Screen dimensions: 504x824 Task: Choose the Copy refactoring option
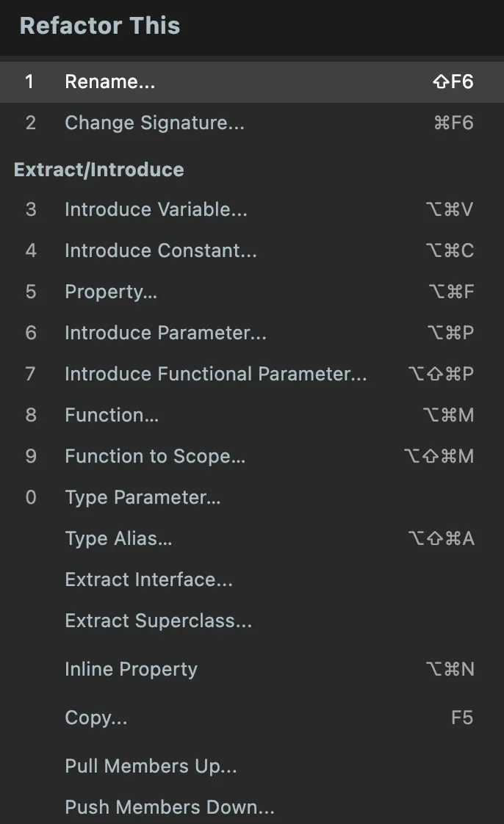(96, 718)
